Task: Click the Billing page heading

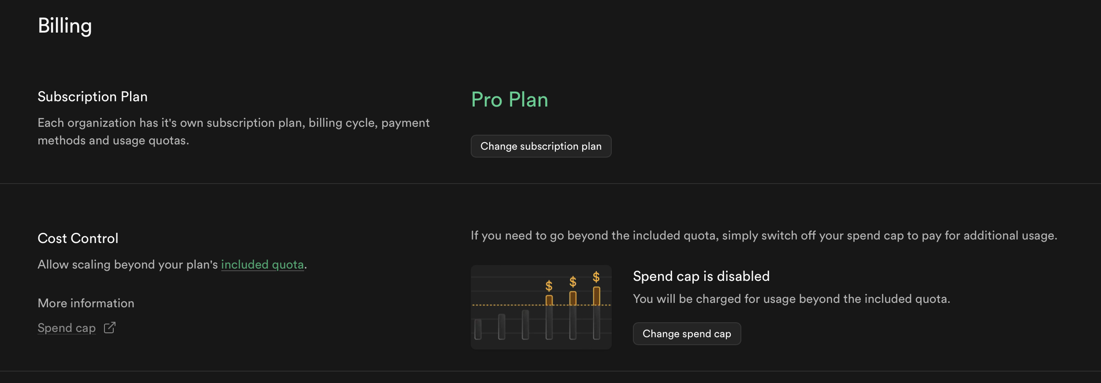Action: [65, 26]
